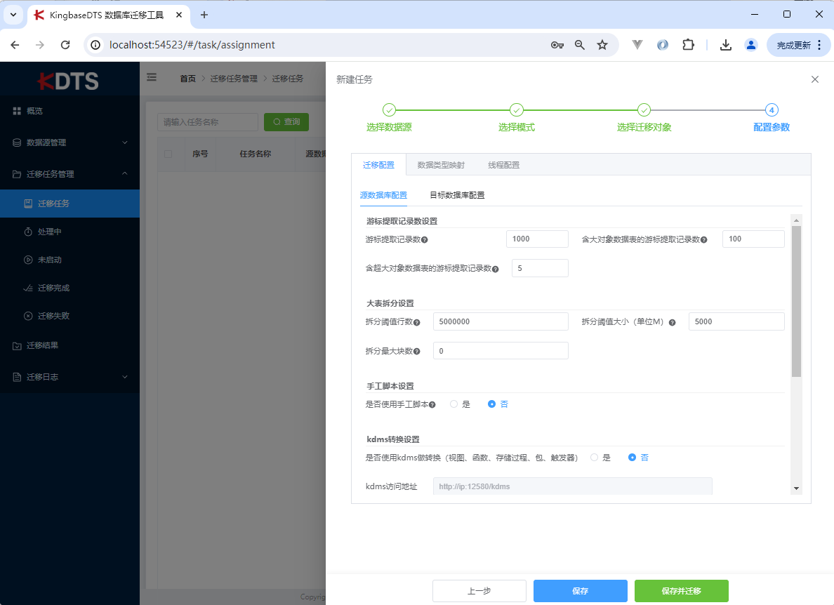Go back with 上一步 button
The image size is (834, 605).
click(479, 591)
